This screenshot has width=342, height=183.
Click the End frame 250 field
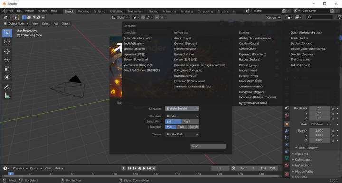(x=267, y=168)
